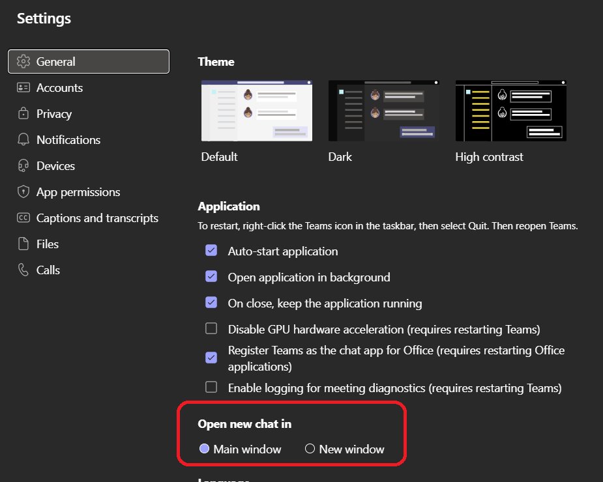The height and width of the screenshot is (482, 603).
Task: Click the Accounts card icon
Action: click(23, 88)
